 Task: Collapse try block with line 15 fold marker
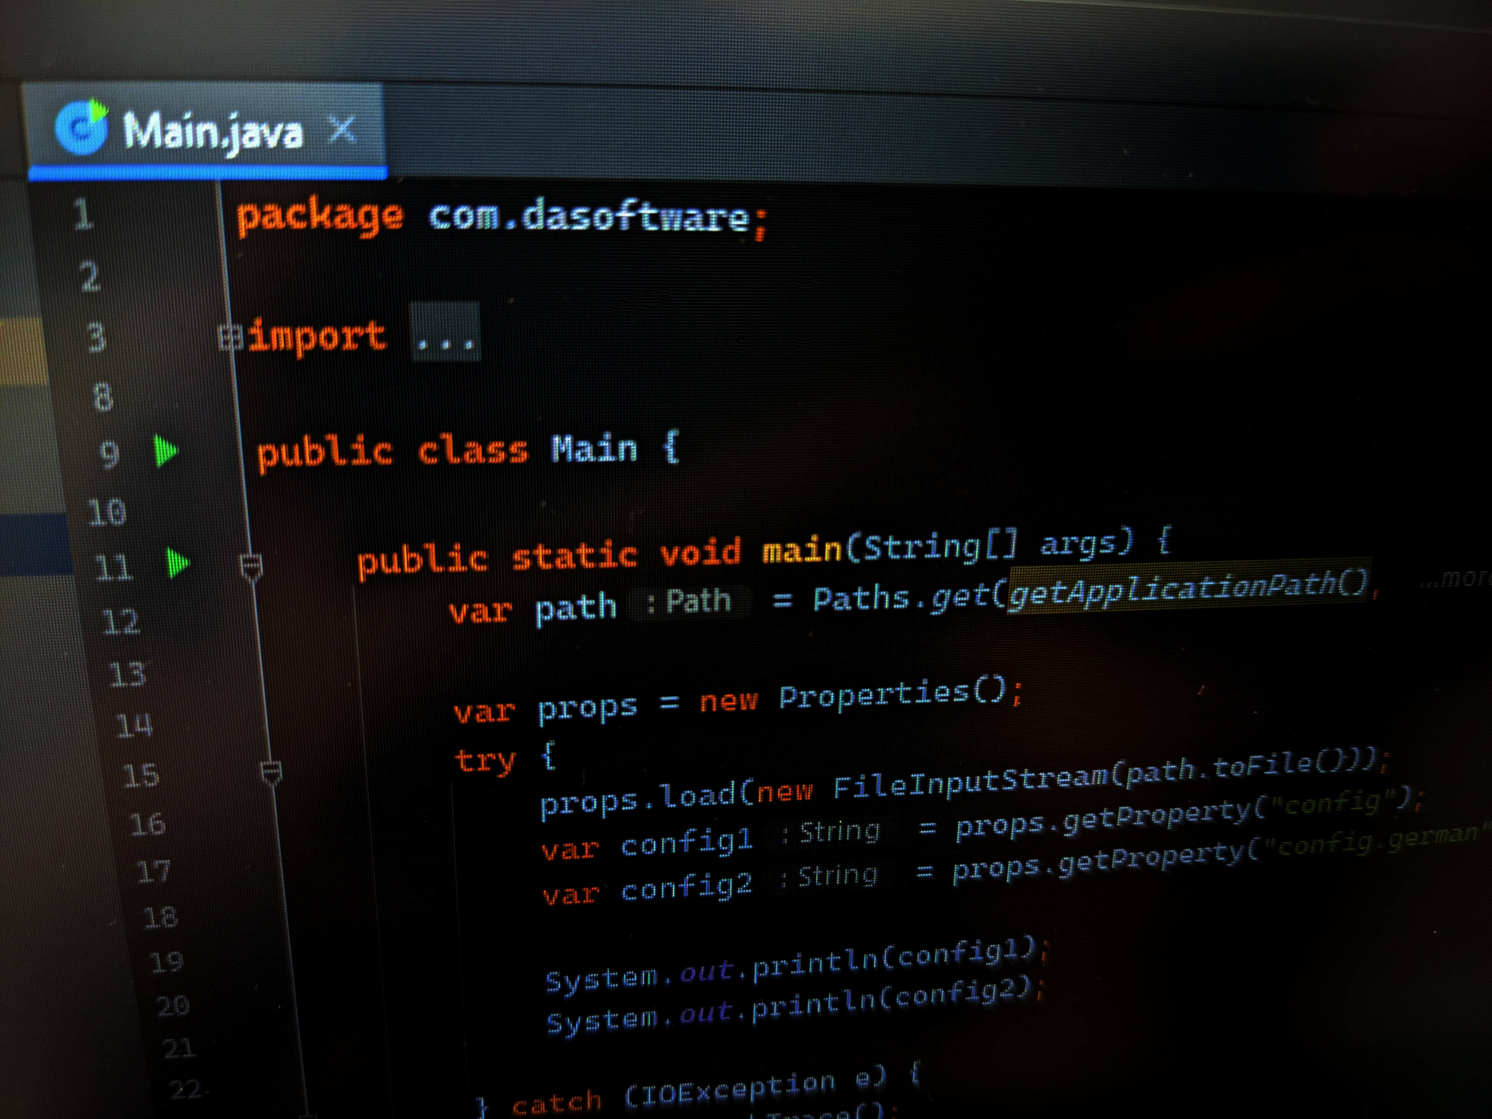coord(271,773)
